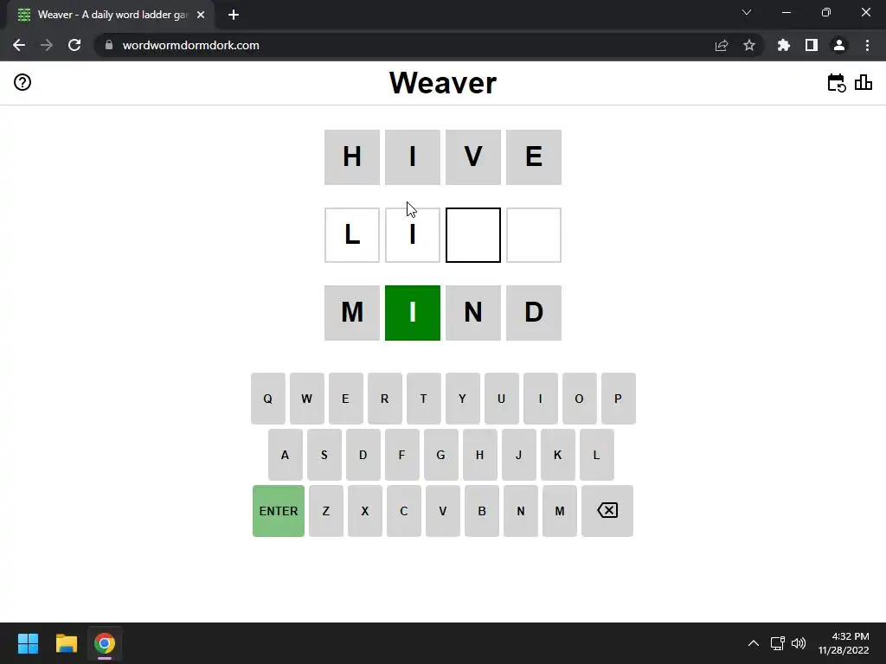Tap the J key on the keyboard

click(519, 455)
